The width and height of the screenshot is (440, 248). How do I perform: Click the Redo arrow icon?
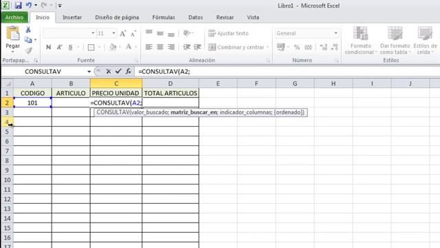click(x=43, y=5)
